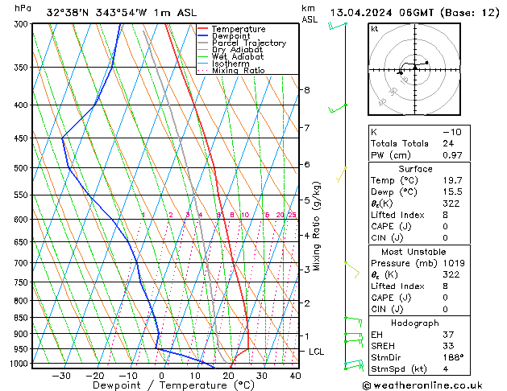Click the blue Dewpoint legend line
The image size is (507, 391).
click(x=203, y=36)
